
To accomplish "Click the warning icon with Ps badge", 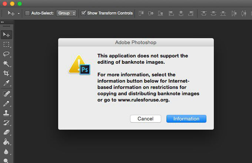I will [79, 65].
